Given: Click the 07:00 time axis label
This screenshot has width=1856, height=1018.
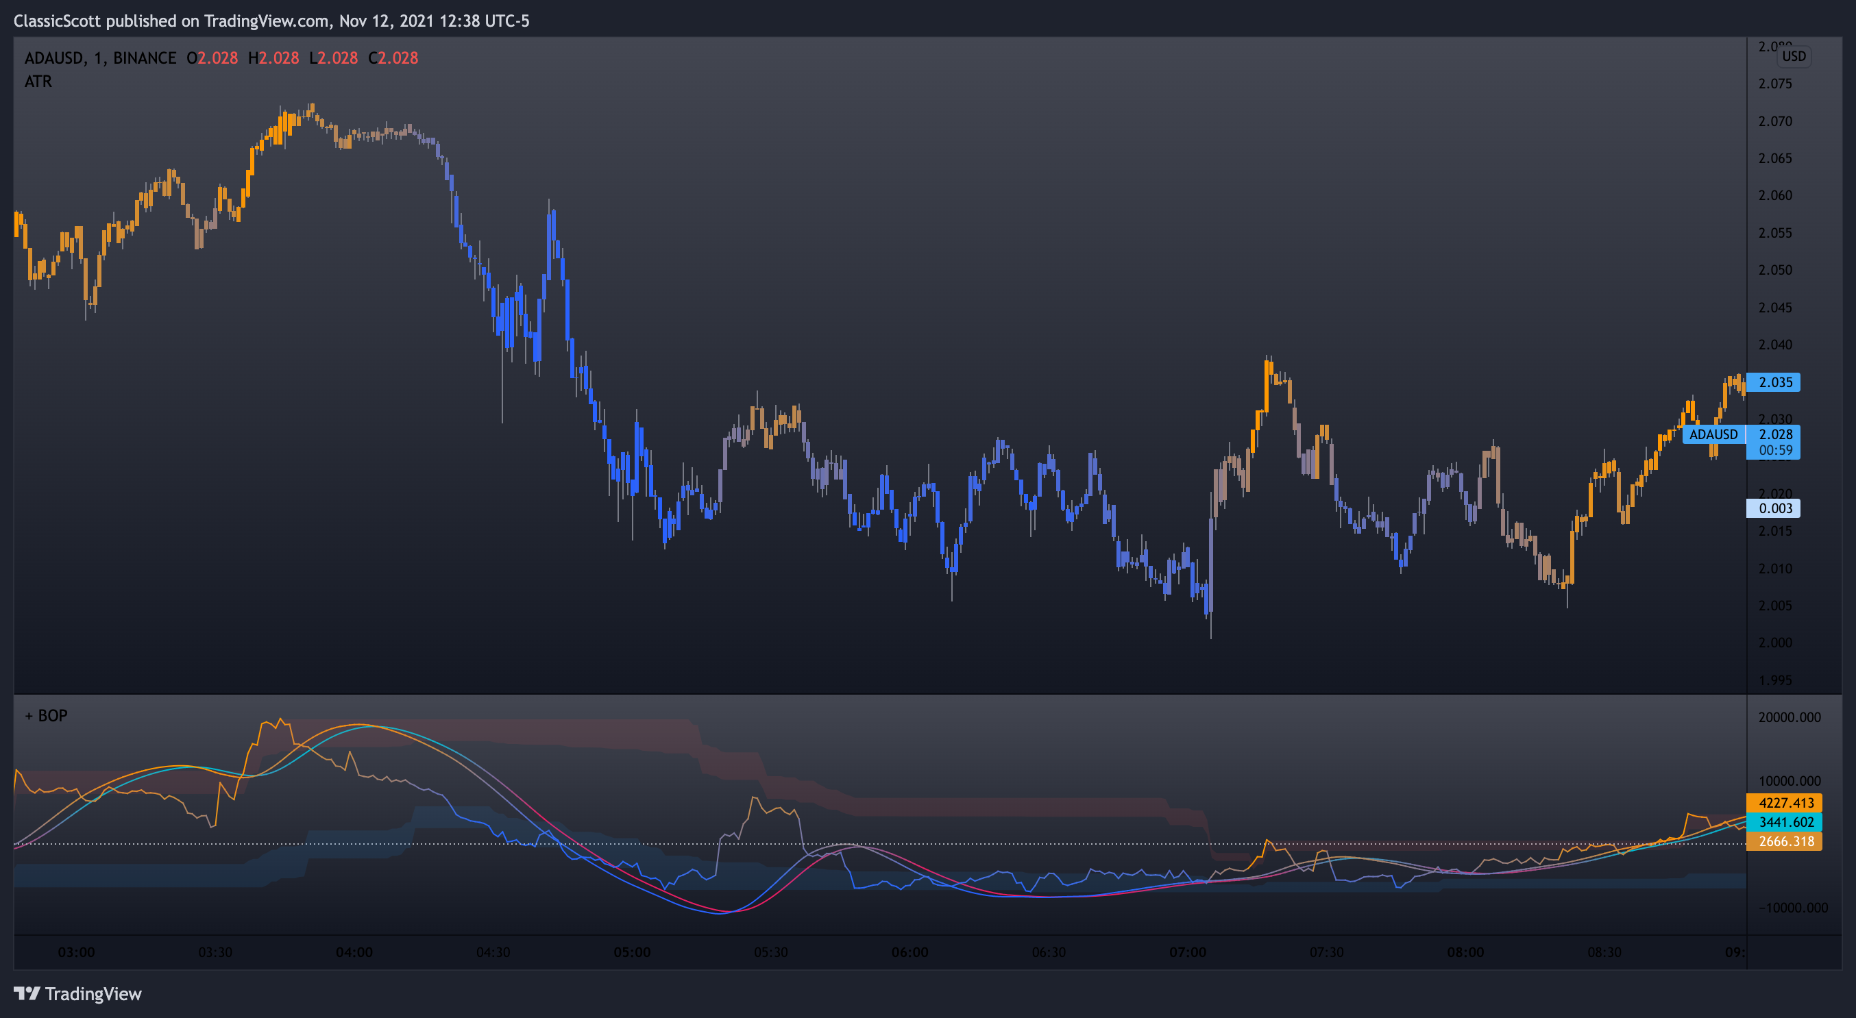Looking at the screenshot, I should [x=1188, y=952].
